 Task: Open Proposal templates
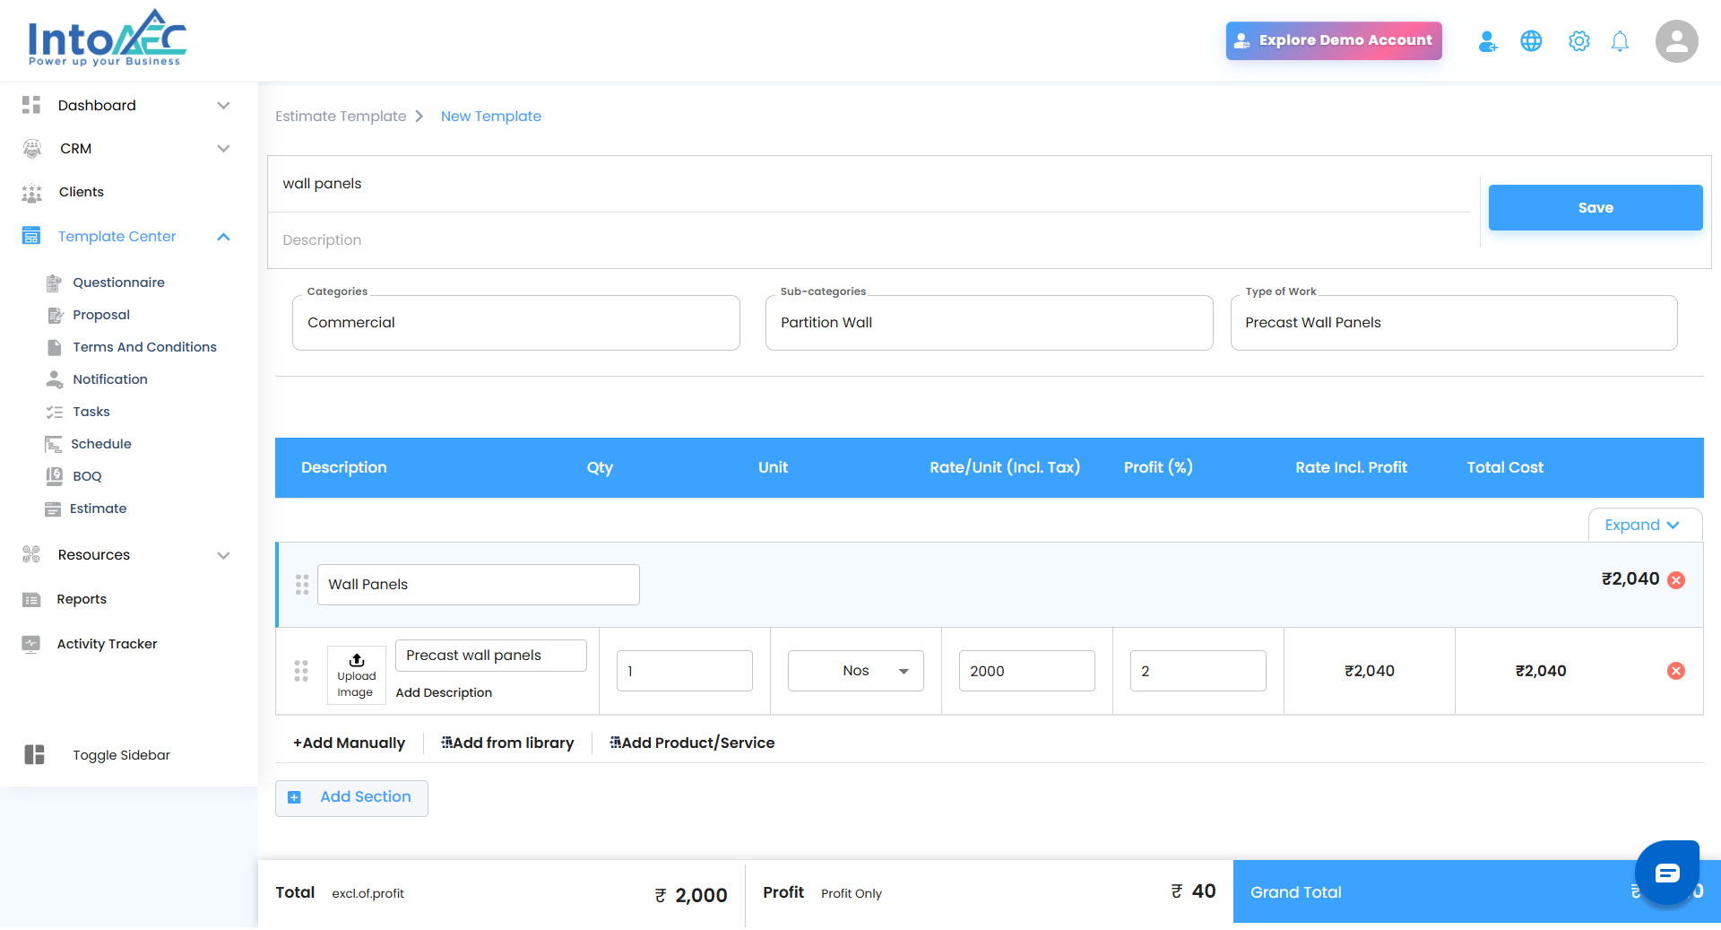[101, 315]
